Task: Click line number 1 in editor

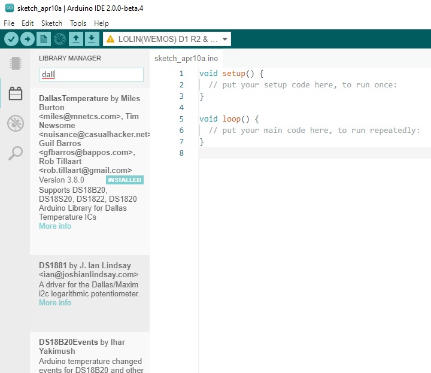Action: (x=181, y=74)
